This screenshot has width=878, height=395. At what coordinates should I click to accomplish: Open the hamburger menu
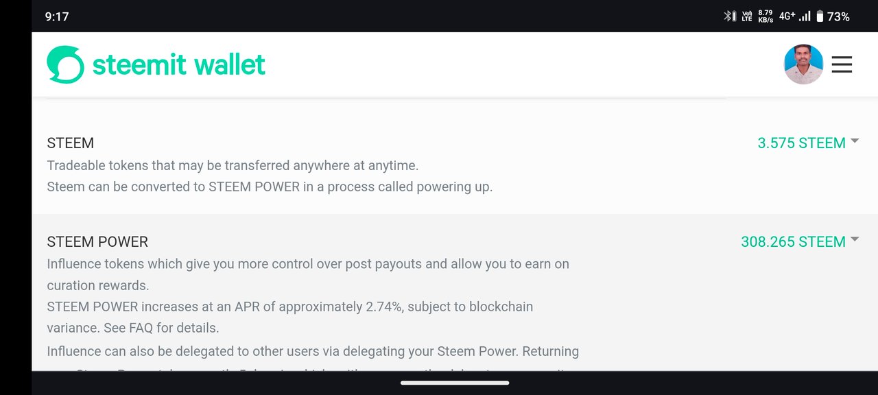click(x=842, y=64)
